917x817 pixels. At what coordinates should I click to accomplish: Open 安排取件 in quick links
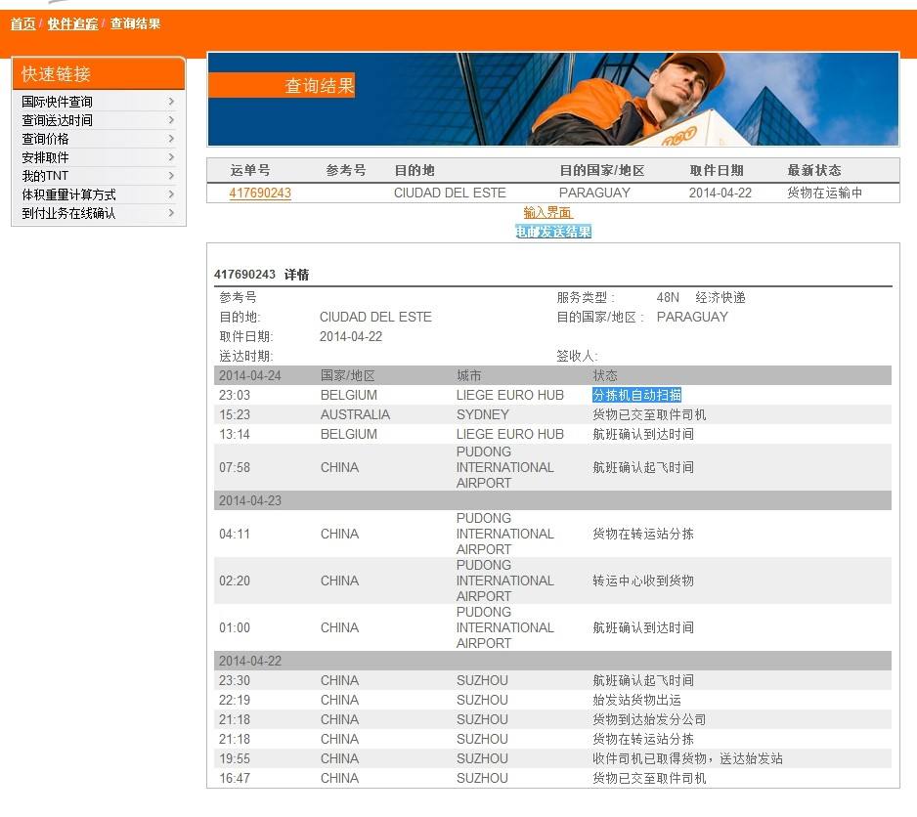[x=45, y=158]
